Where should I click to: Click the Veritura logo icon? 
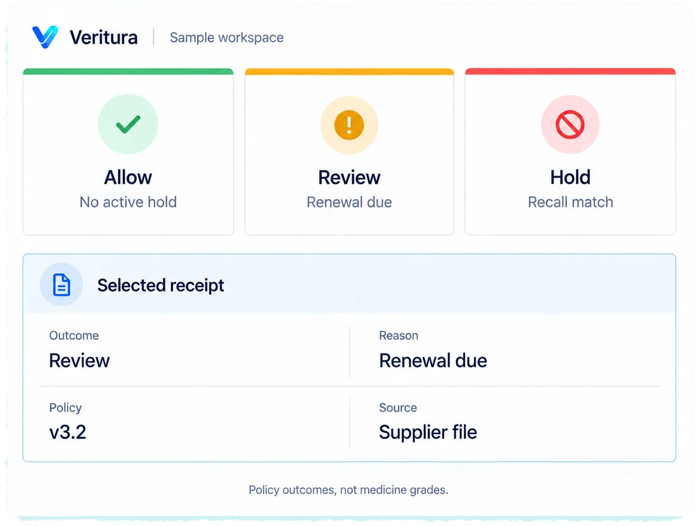[45, 37]
